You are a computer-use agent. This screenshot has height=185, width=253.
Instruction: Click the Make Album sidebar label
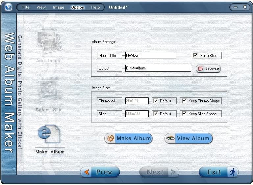[x=50, y=152]
